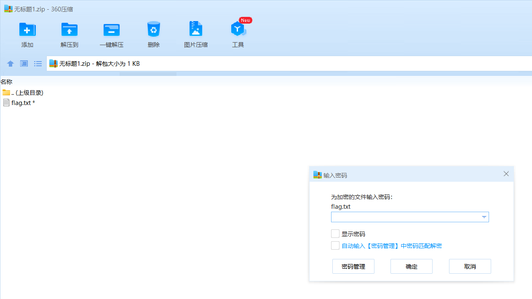Open the 工具 (Tools) icon
This screenshot has width=532, height=299.
pyautogui.click(x=238, y=29)
